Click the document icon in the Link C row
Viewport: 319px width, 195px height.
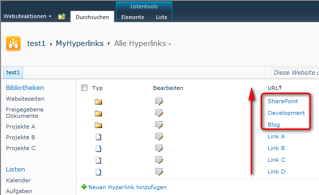pyautogui.click(x=99, y=160)
